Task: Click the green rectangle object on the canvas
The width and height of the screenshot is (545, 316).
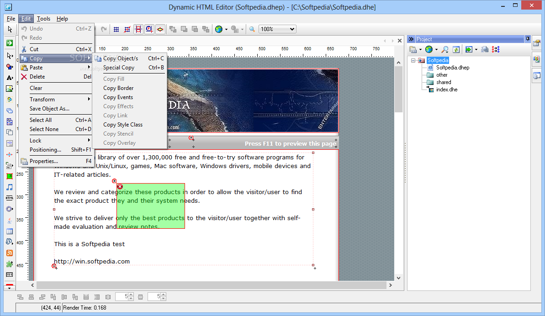Action: tap(150, 206)
